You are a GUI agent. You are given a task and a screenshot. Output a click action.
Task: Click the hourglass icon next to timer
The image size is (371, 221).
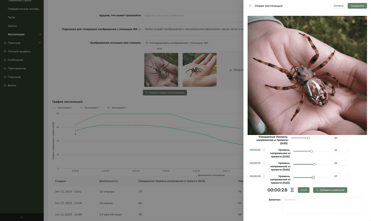[292, 190]
